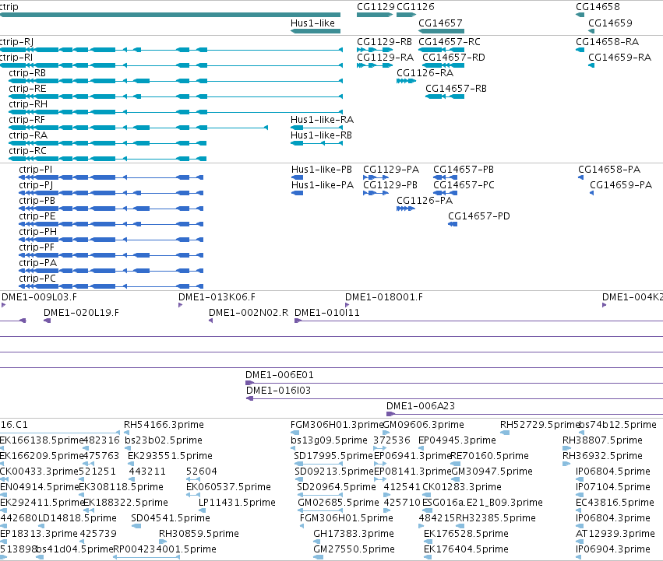Screen dimensions: 663x561
Task: Click protein ctrip-PJ
Action: [111, 193]
